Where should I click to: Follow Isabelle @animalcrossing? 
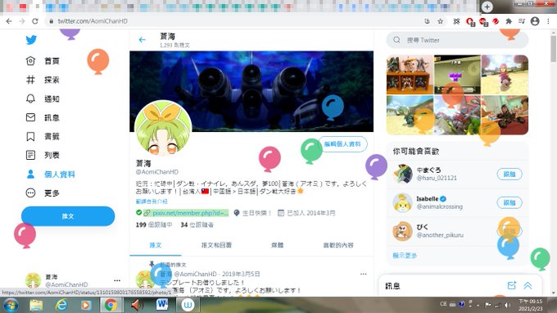tap(509, 202)
